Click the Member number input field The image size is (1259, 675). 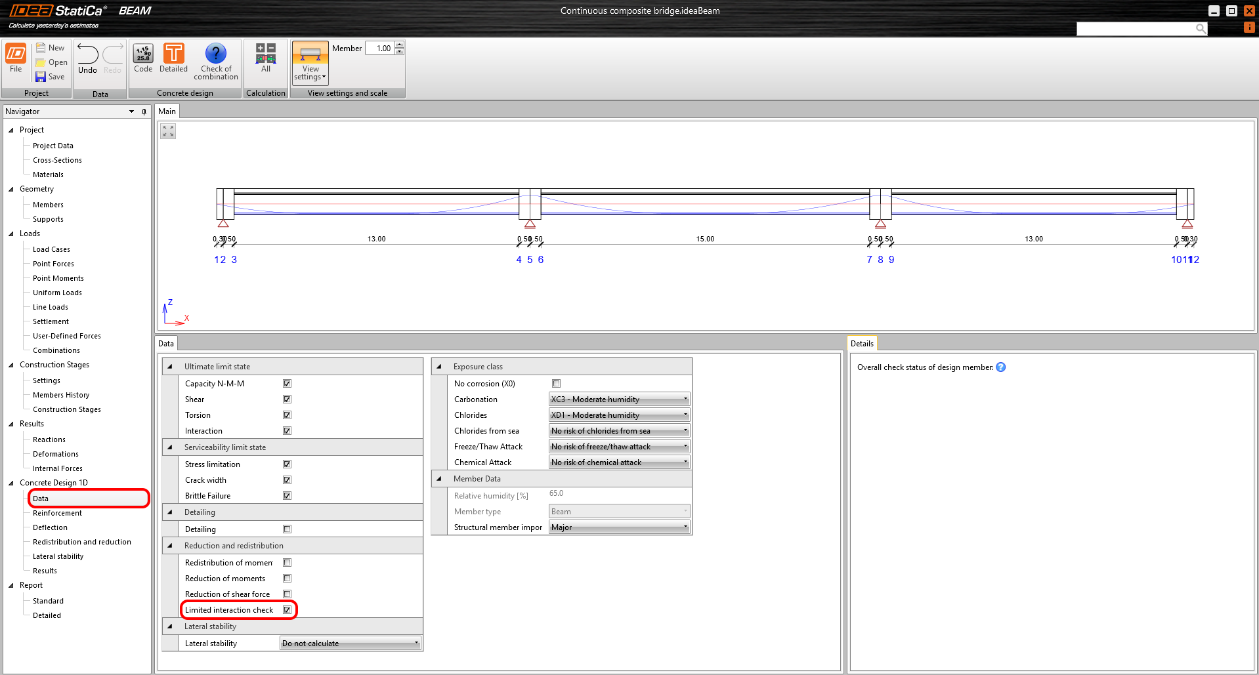click(380, 49)
